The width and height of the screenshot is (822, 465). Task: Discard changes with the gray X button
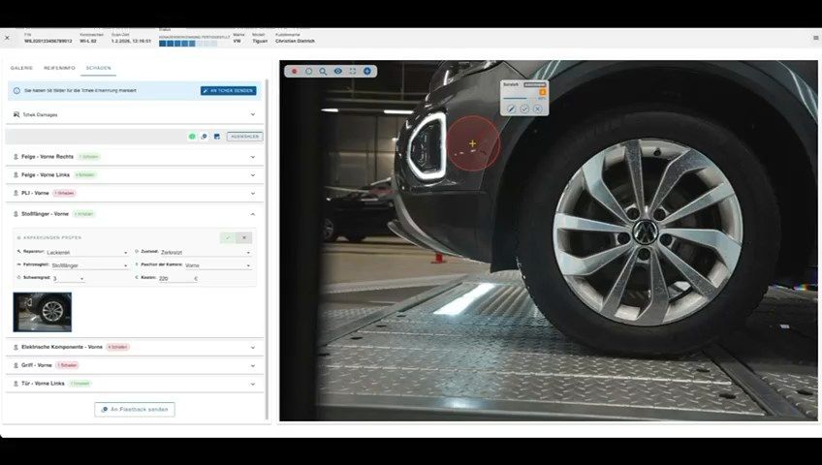click(x=244, y=237)
